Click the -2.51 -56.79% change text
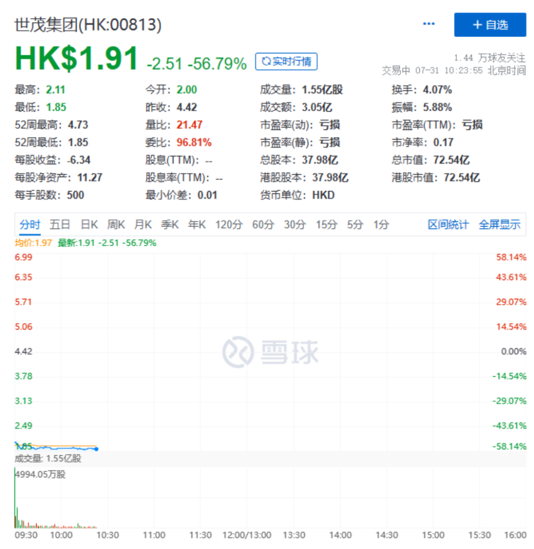The image size is (534, 549). click(197, 64)
